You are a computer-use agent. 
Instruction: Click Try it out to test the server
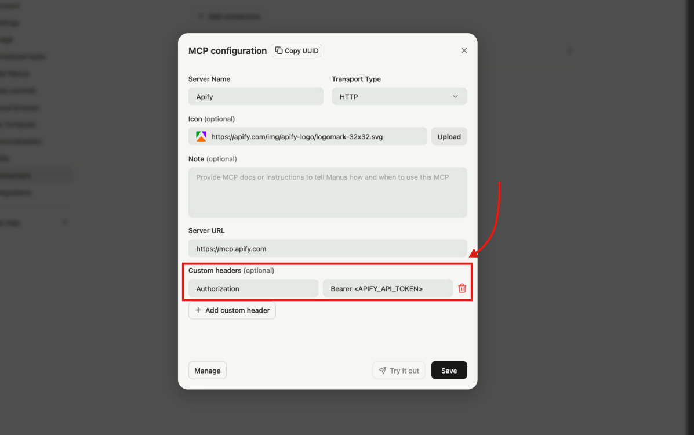coord(399,370)
